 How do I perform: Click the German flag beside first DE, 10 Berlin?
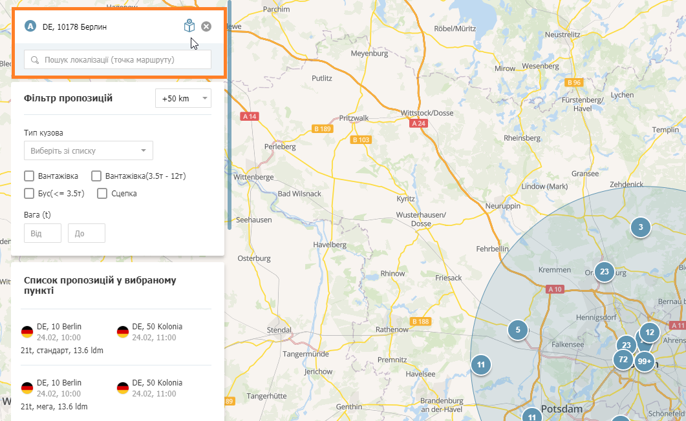point(27,332)
